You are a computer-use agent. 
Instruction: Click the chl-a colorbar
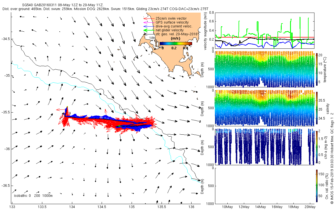tap(317, 146)
